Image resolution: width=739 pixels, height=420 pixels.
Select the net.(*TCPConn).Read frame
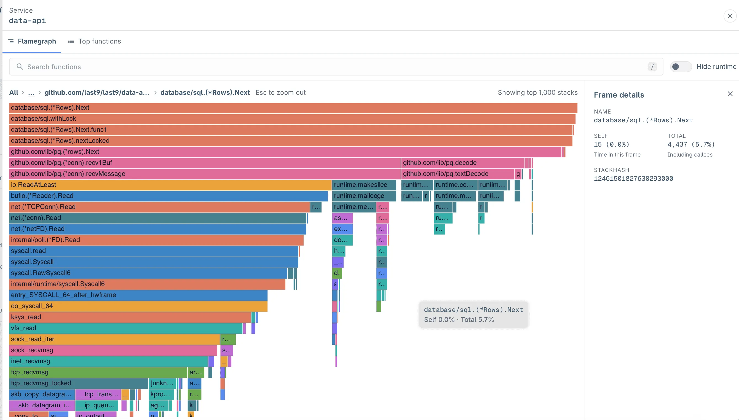pyautogui.click(x=159, y=207)
